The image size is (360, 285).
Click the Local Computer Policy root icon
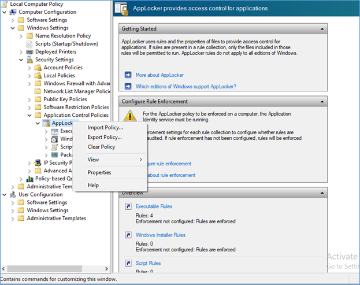coord(5,4)
